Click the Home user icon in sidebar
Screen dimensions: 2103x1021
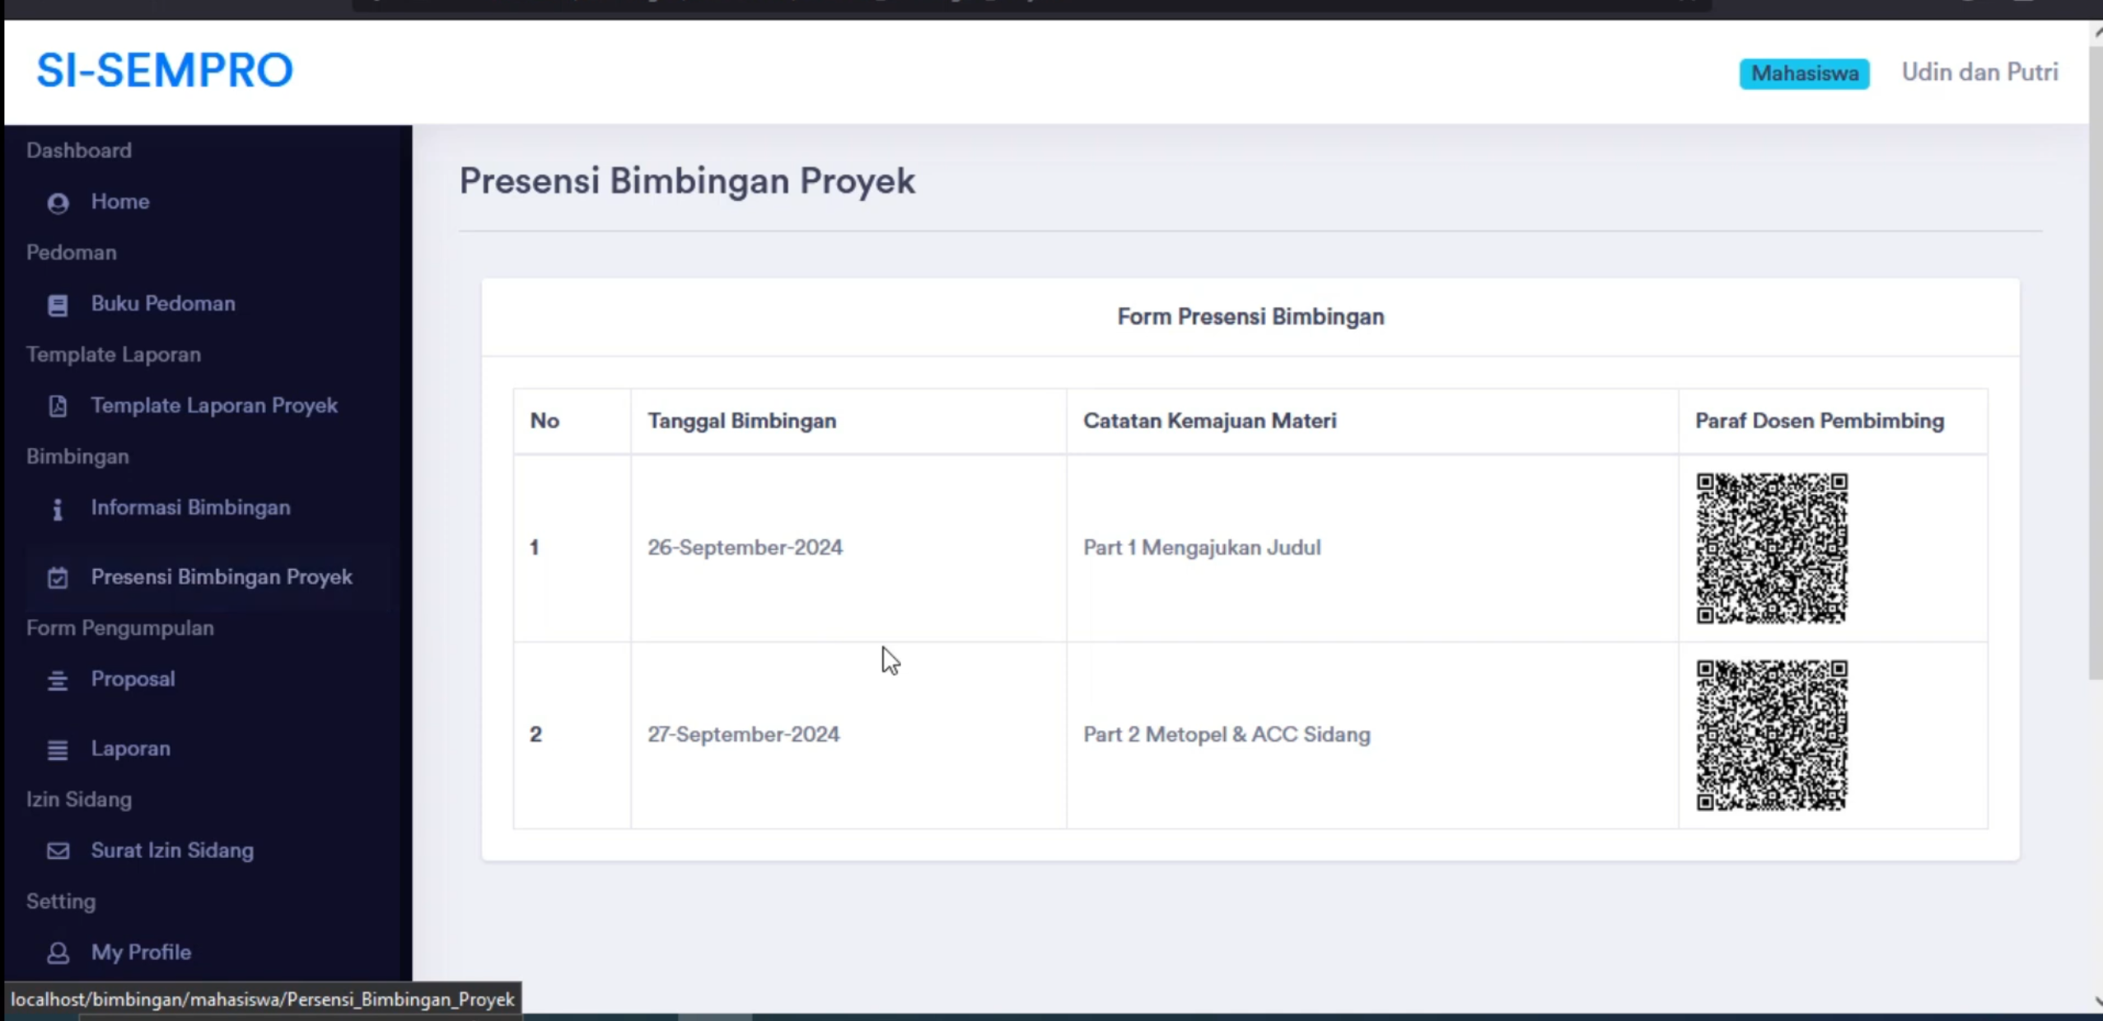[x=58, y=203]
